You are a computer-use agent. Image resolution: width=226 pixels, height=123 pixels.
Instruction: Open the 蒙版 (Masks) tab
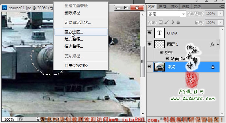[197, 7]
